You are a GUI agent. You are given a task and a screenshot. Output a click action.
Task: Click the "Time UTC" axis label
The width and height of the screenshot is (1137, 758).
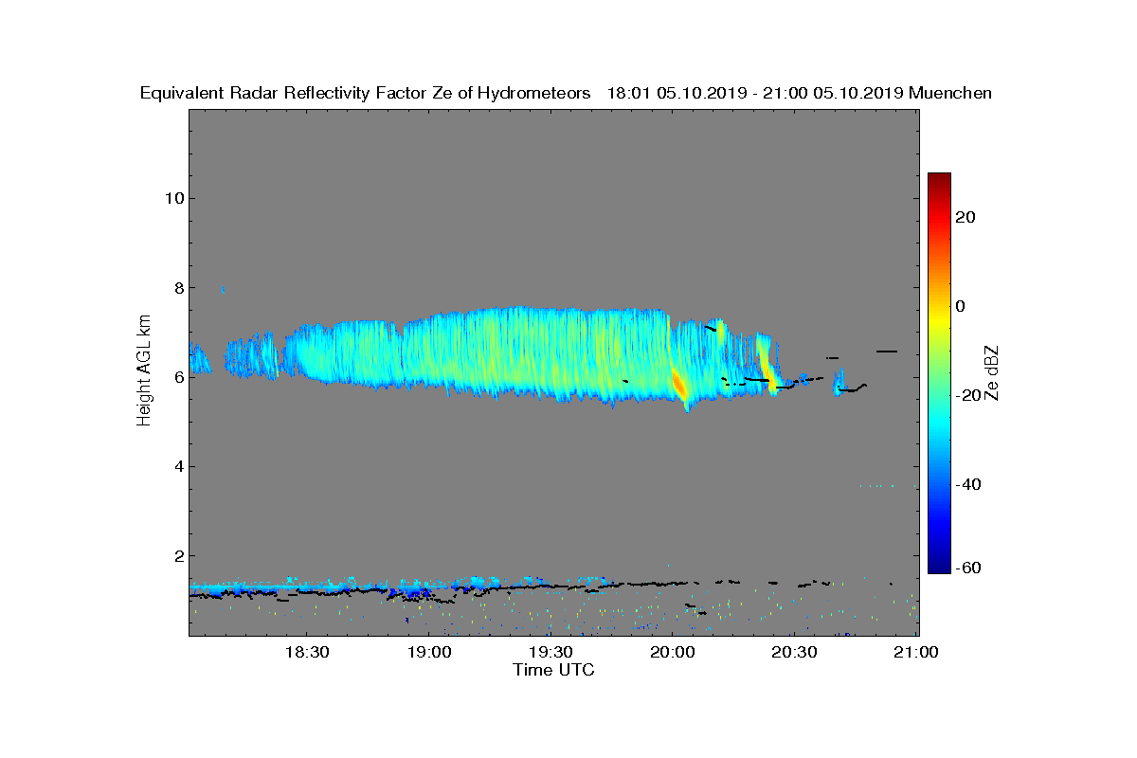click(554, 670)
